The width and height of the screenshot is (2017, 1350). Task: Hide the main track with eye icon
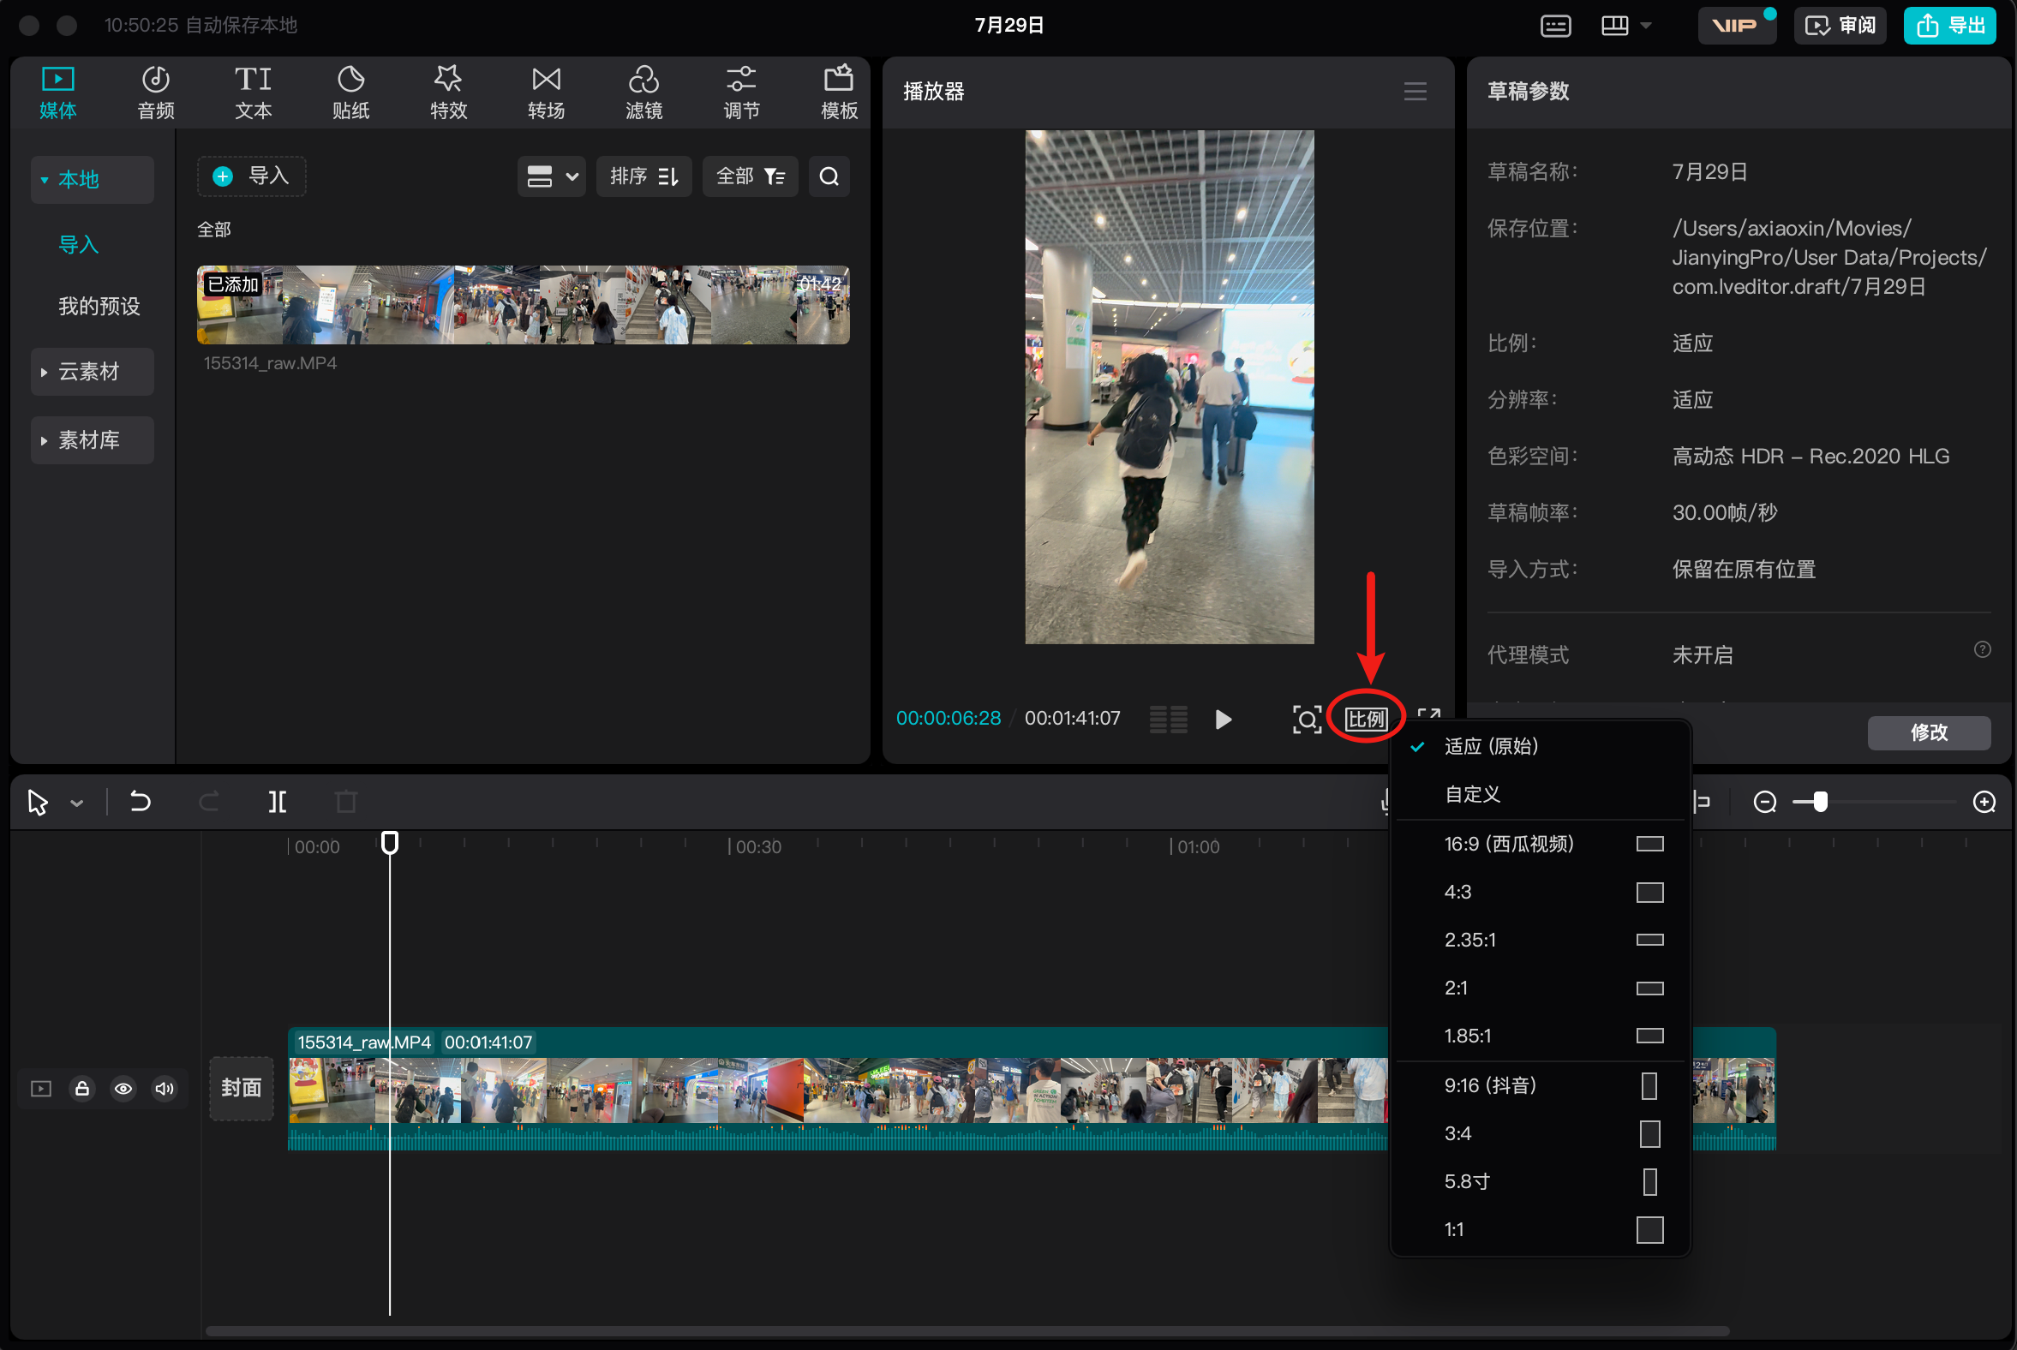[123, 1088]
